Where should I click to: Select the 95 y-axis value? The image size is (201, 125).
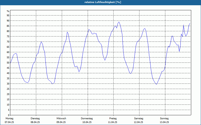pyautogui.click(x=8, y=15)
